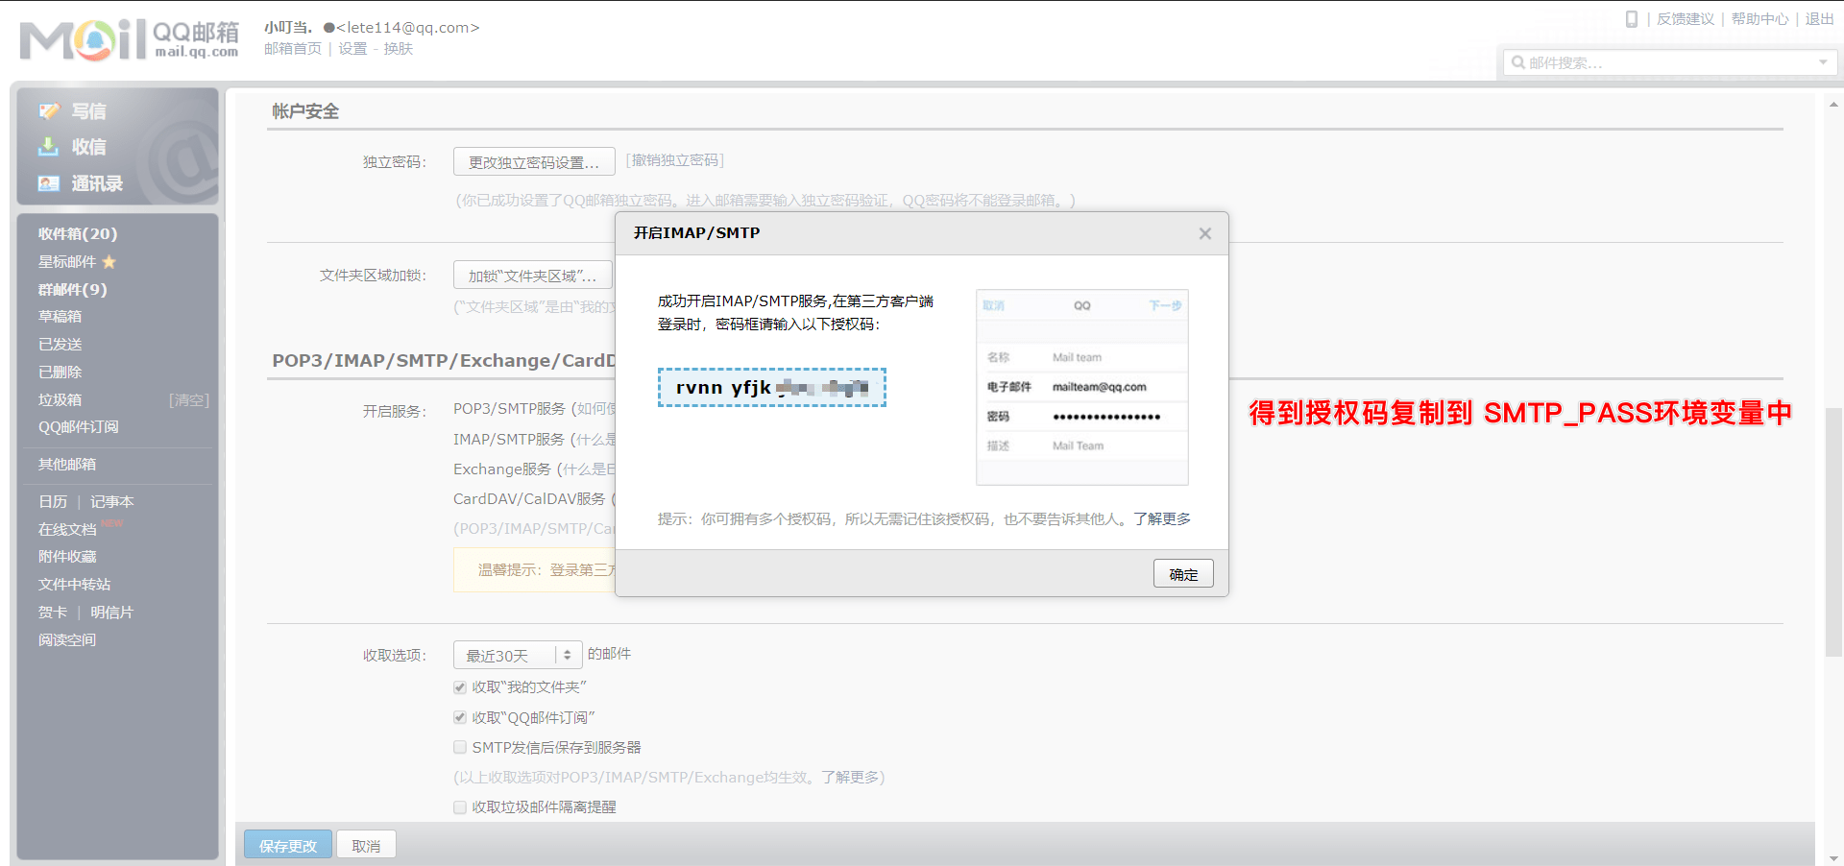Open 收件箱(20) folder
The image size is (1844, 866).
78,234
